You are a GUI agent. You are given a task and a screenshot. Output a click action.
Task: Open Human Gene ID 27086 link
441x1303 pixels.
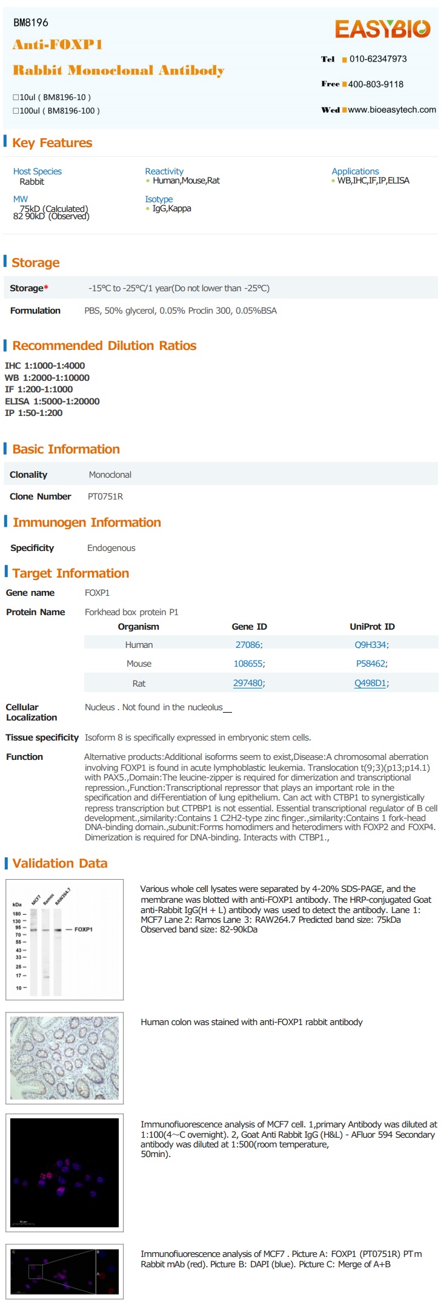click(x=248, y=645)
